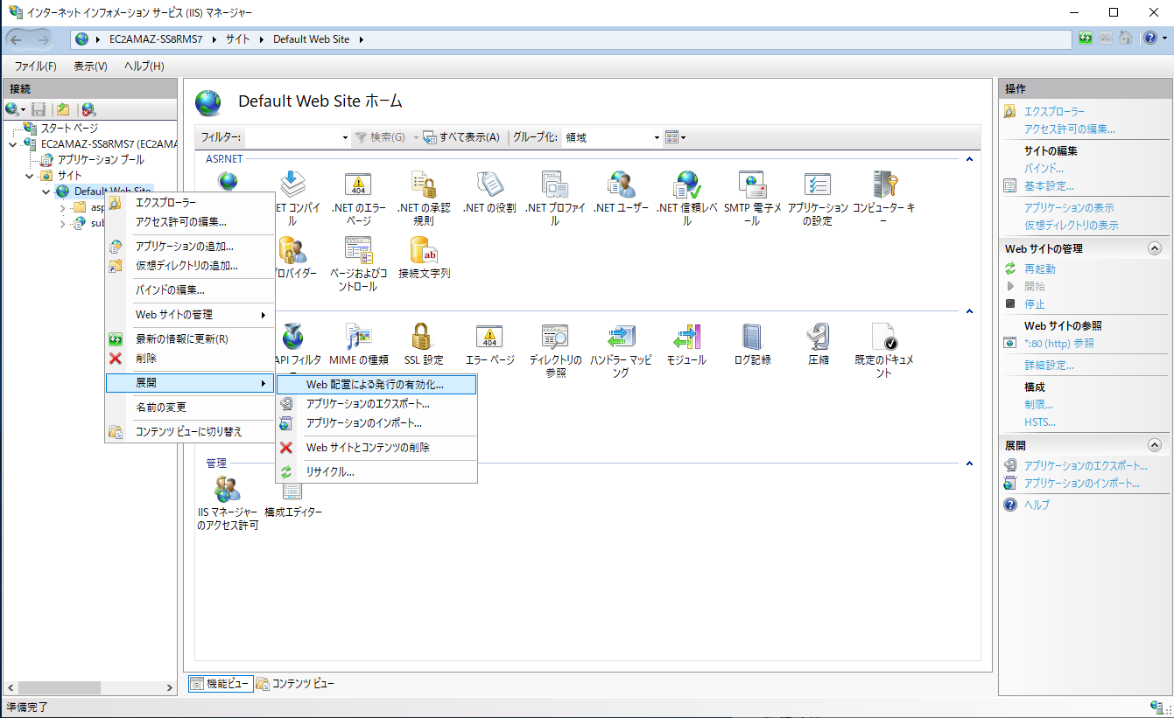Image resolution: width=1174 pixels, height=718 pixels.
Task: Select Web サイトとコンテンツの削除 in the submenu
Action: pos(376,448)
